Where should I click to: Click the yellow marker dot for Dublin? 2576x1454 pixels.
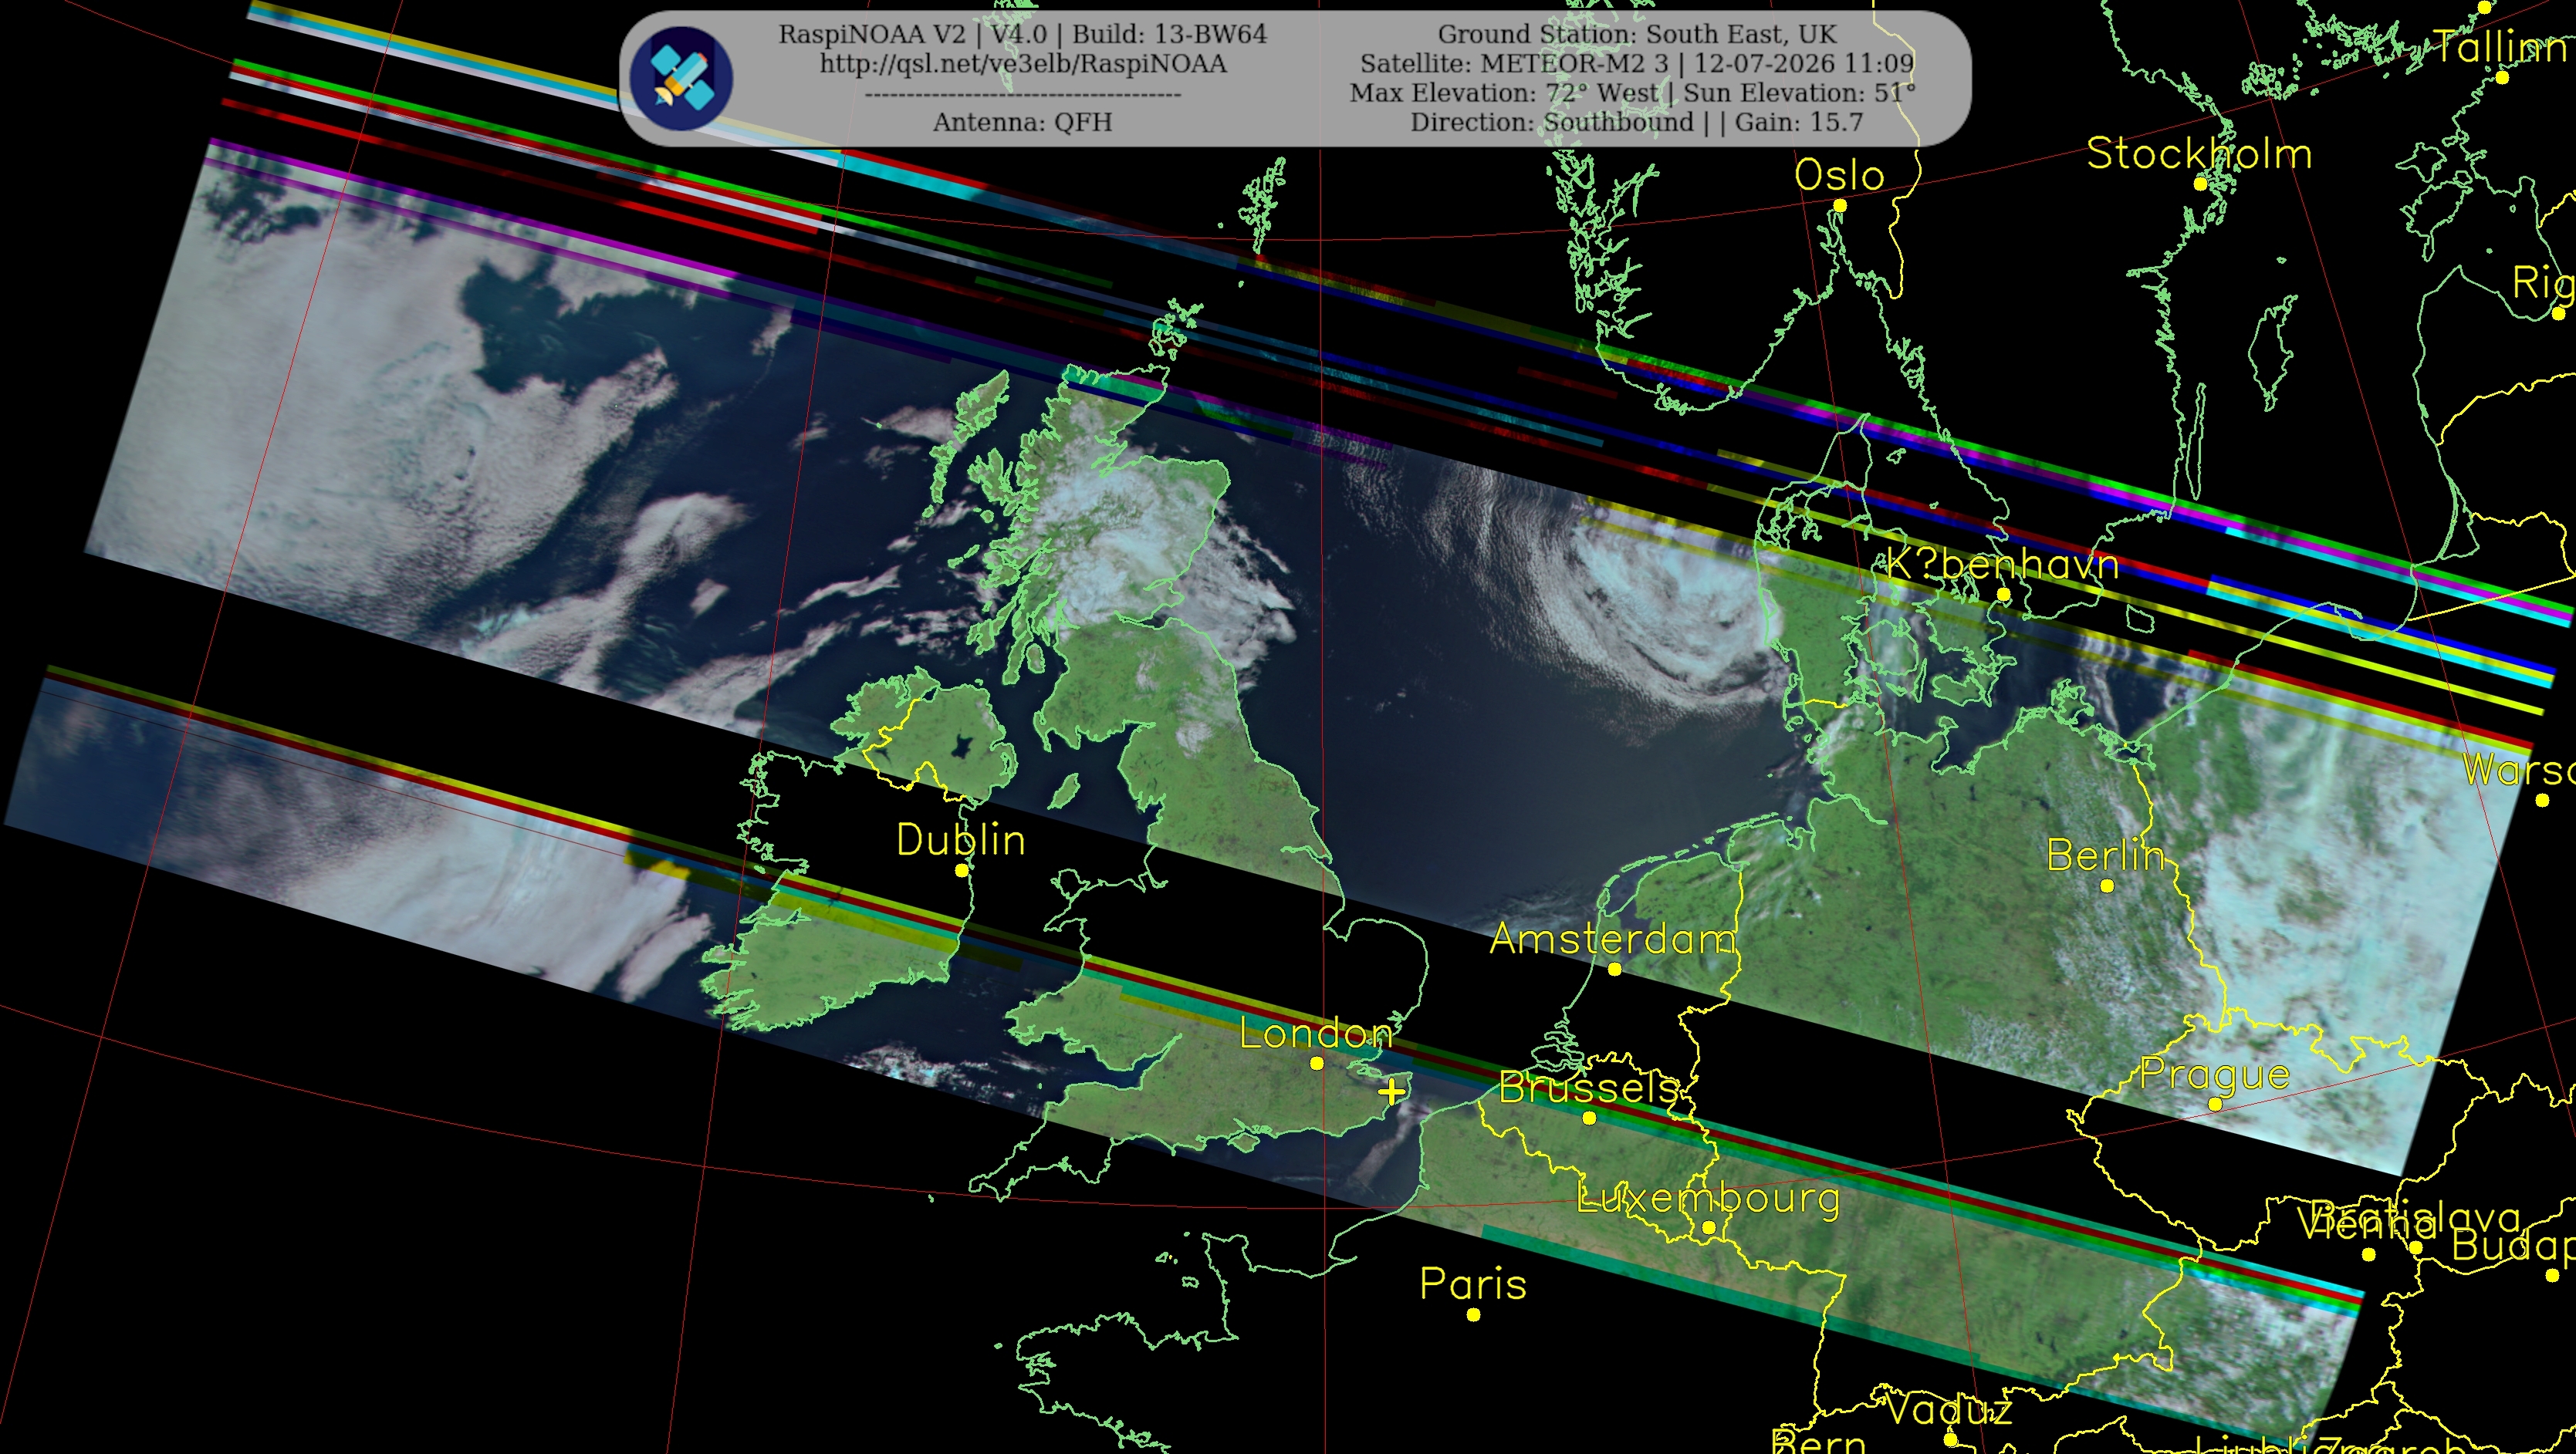[x=961, y=870]
